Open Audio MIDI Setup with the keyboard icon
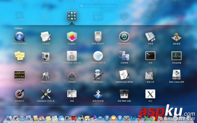The image size is (197, 123). [x=124, y=94]
